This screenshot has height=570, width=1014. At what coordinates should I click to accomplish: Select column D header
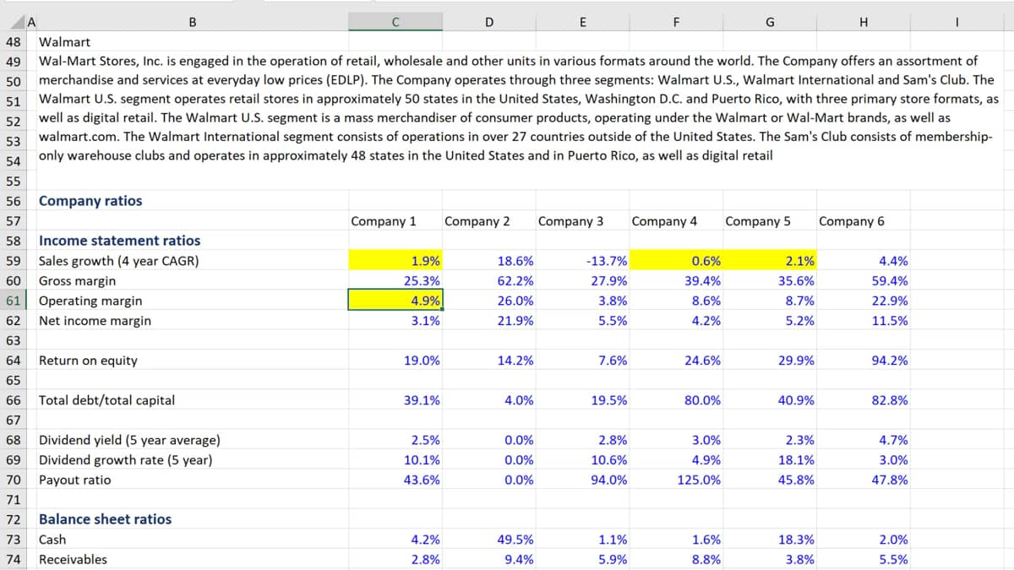pyautogui.click(x=489, y=24)
